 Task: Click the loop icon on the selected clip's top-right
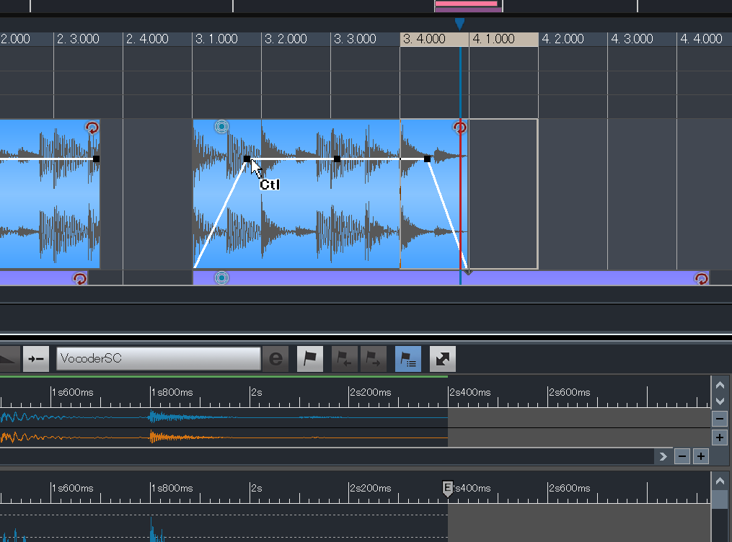(459, 128)
